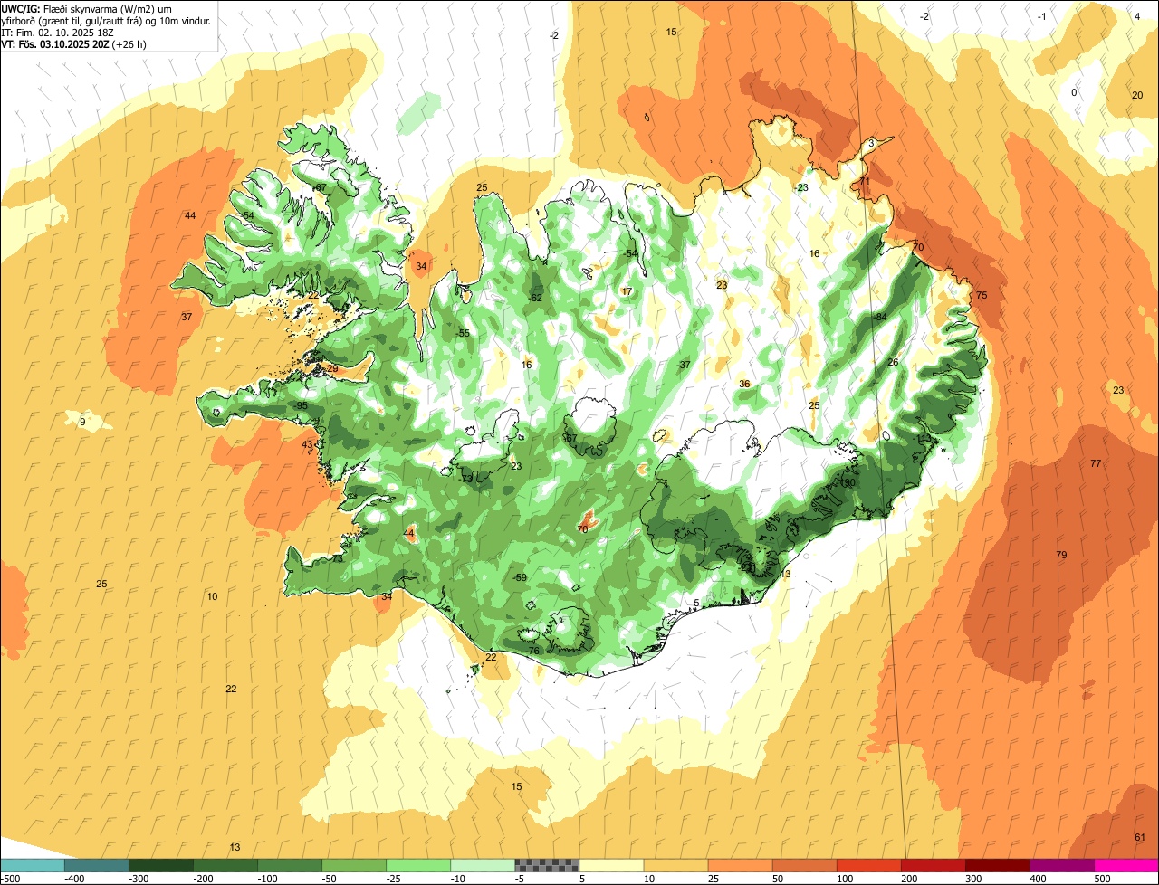Click the legend label '500'
The image size is (1159, 885).
coord(1102,879)
